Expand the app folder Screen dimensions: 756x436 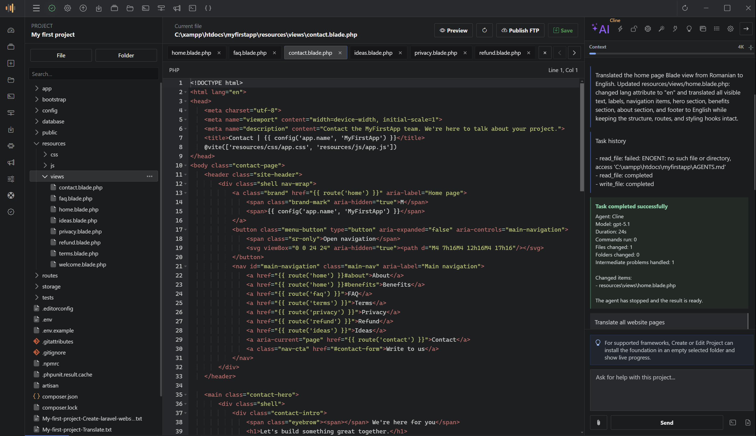36,88
